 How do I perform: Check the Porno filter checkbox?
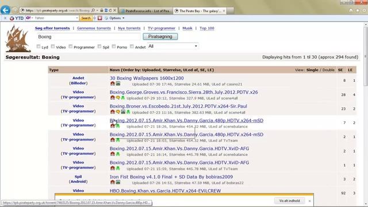click(x=114, y=47)
